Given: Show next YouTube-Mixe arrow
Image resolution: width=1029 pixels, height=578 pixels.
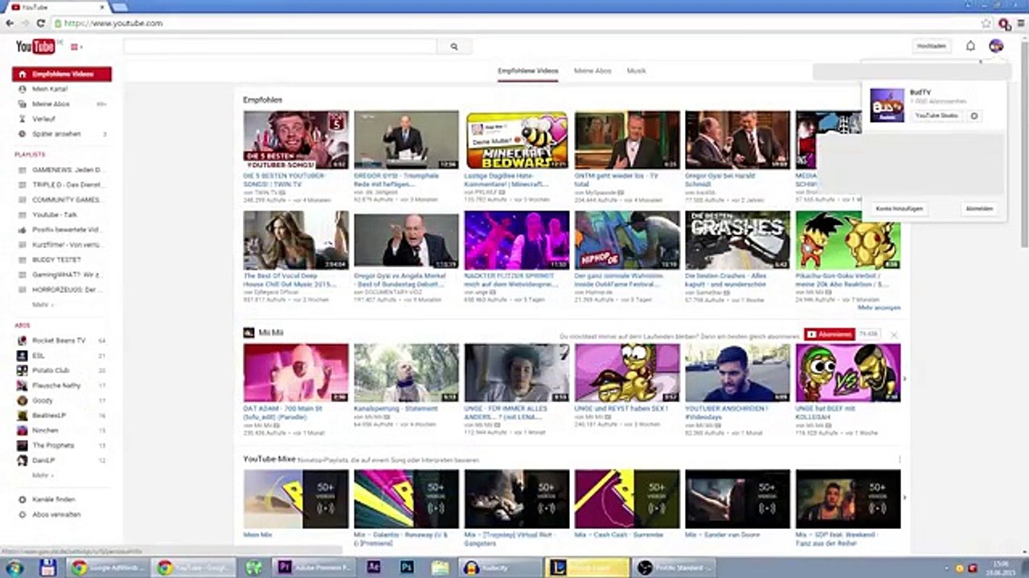Looking at the screenshot, I should point(904,498).
